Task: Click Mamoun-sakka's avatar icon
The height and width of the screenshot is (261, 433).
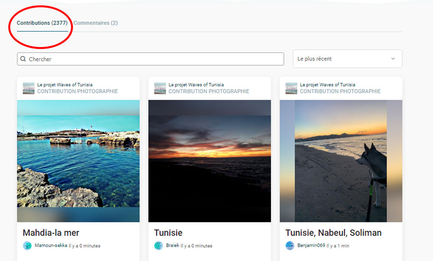Action: 27,245
